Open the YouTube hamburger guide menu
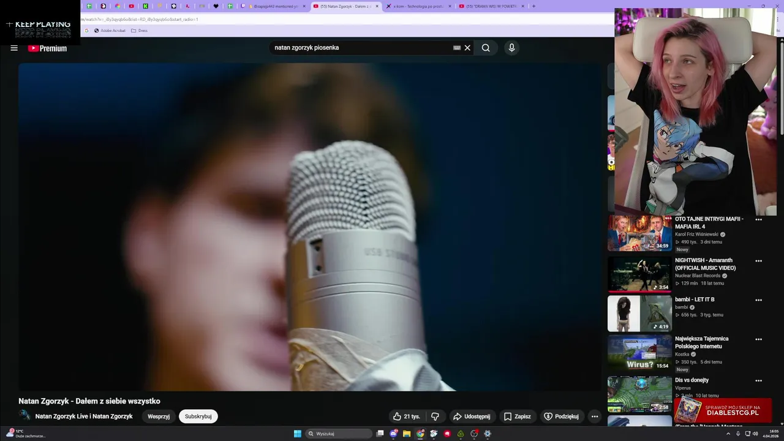The height and width of the screenshot is (441, 784). pos(14,48)
